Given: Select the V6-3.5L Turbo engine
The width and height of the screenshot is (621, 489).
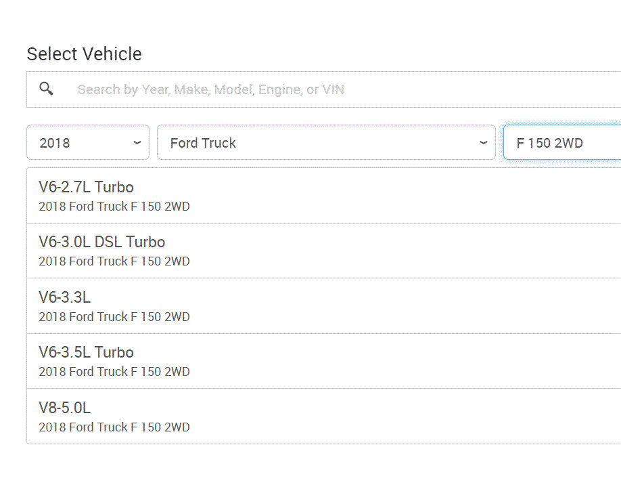Looking at the screenshot, I should click(x=86, y=352).
